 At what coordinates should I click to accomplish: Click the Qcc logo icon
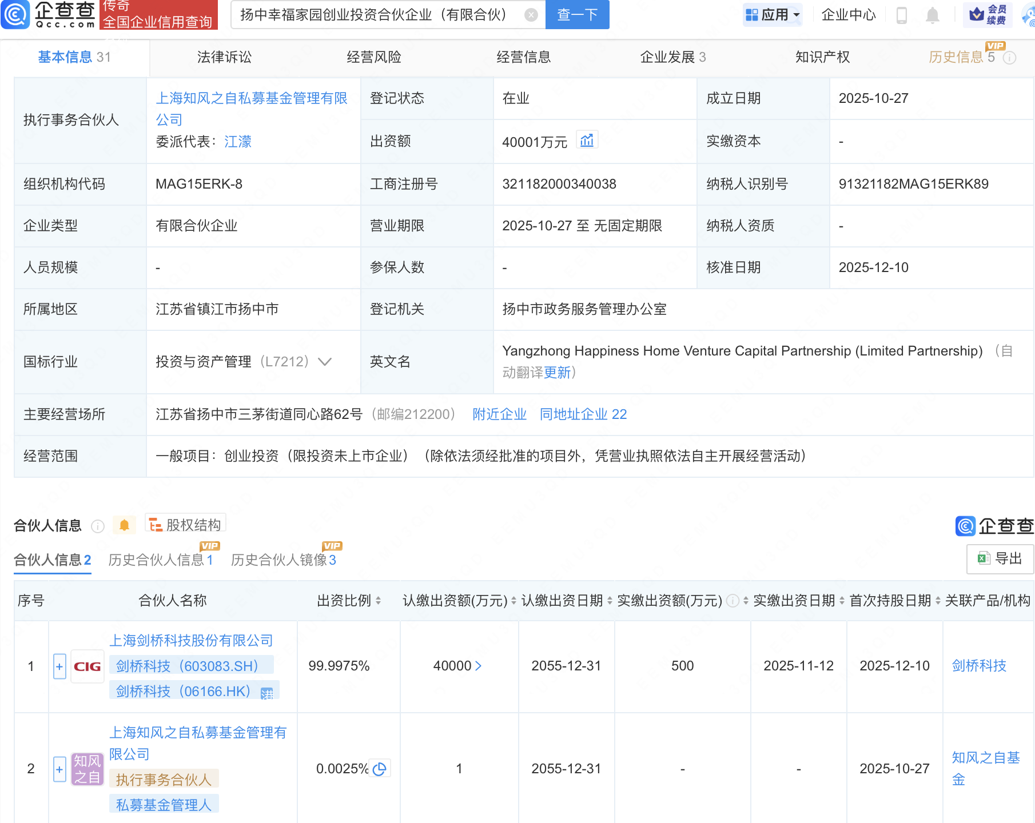point(15,14)
